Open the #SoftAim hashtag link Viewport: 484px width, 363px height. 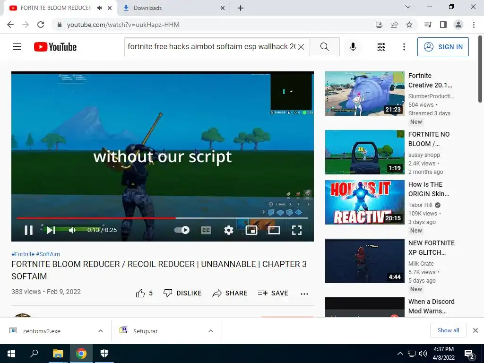48,254
